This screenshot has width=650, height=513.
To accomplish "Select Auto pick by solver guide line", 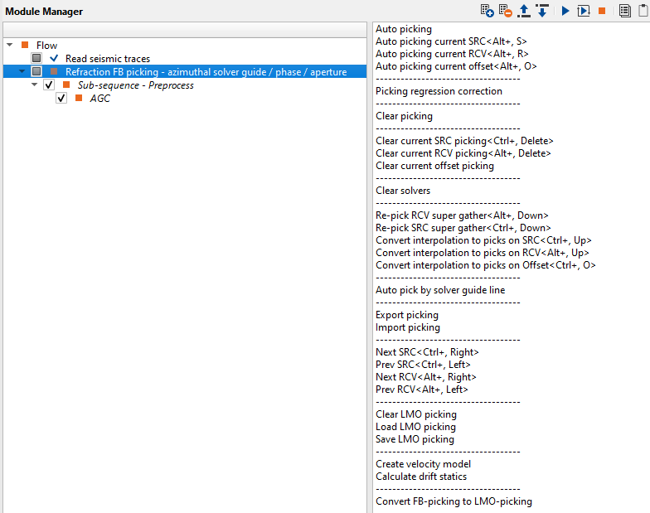I will click(x=439, y=290).
